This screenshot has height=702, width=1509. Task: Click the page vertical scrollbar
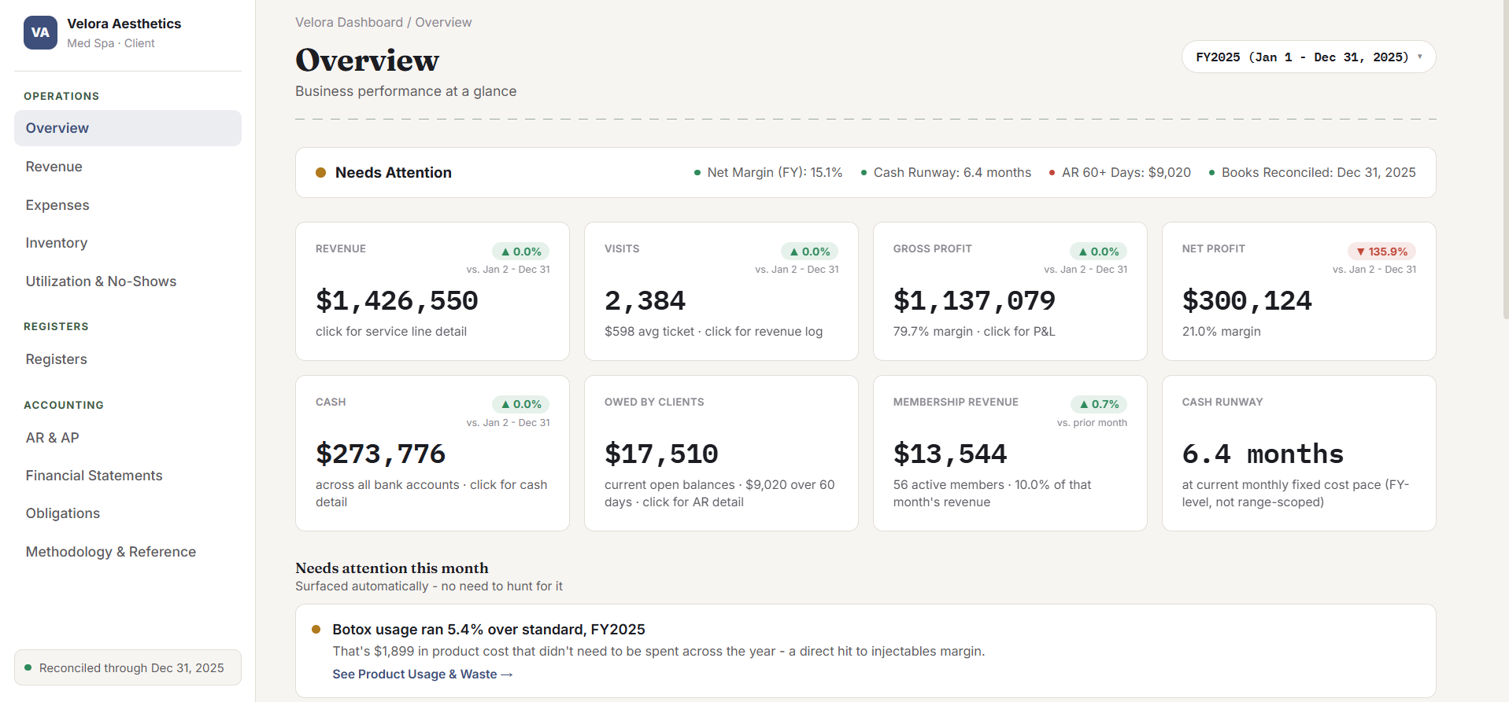[x=1505, y=161]
